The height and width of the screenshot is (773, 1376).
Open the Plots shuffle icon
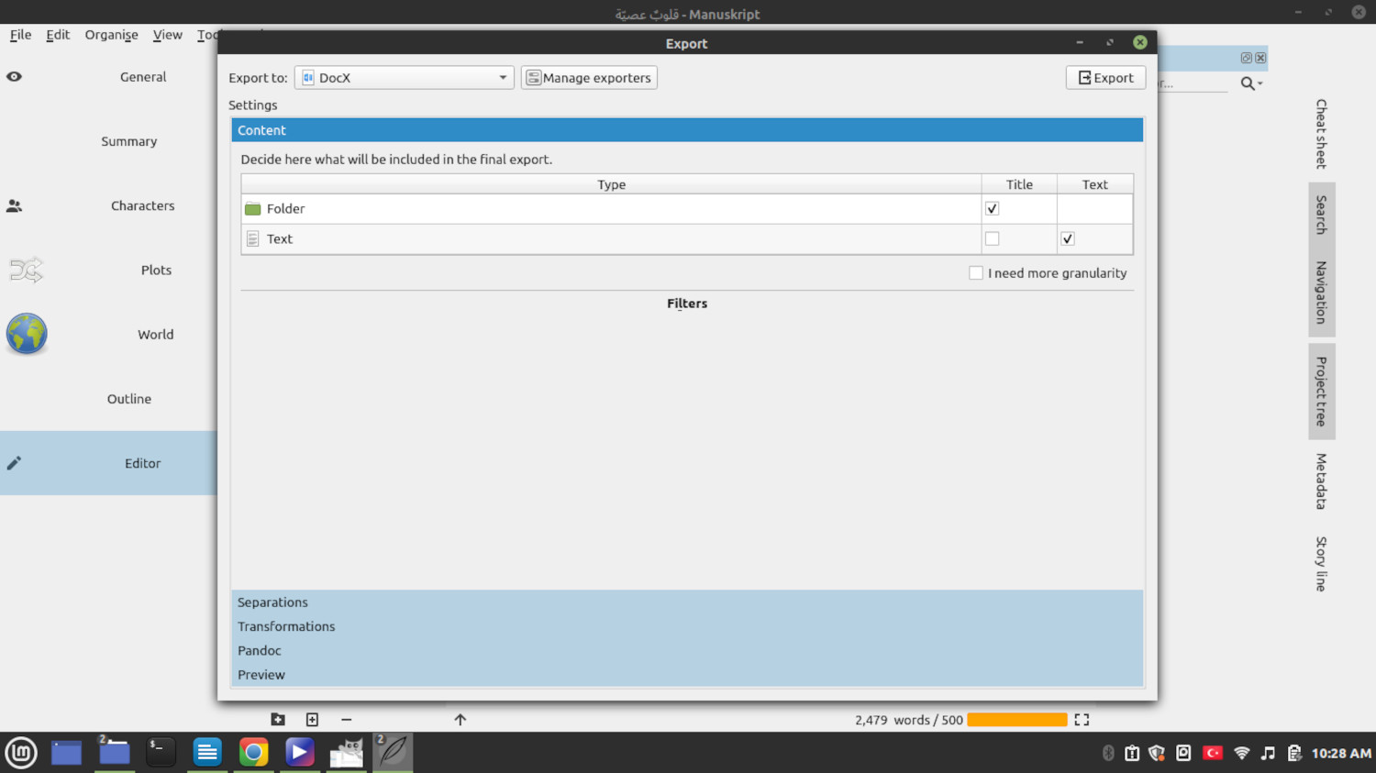[26, 270]
